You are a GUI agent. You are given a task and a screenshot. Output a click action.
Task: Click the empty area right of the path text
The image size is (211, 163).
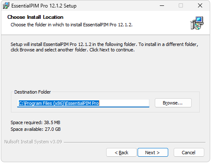tap(124, 103)
